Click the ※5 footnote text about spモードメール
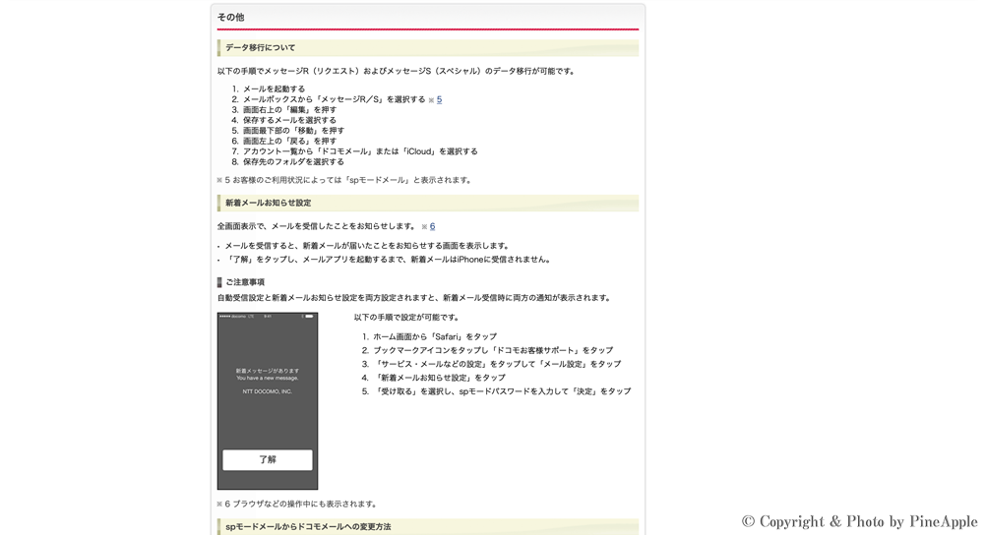 click(x=345, y=180)
